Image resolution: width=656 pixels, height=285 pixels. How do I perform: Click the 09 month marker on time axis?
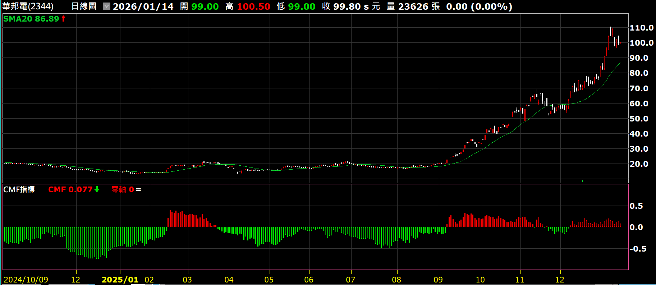438,280
